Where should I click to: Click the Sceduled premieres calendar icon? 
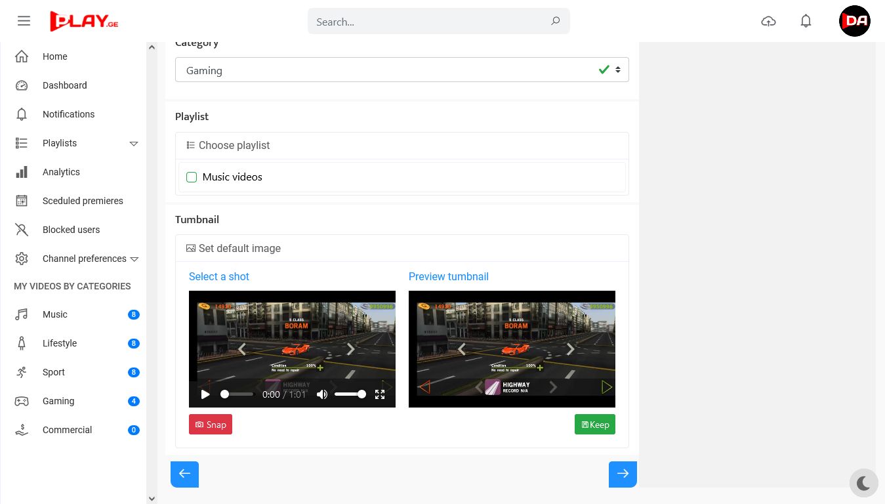(22, 201)
